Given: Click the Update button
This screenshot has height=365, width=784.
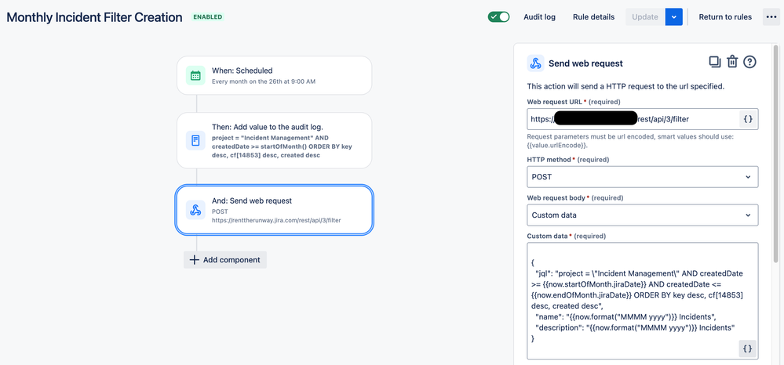Looking at the screenshot, I should pos(645,17).
